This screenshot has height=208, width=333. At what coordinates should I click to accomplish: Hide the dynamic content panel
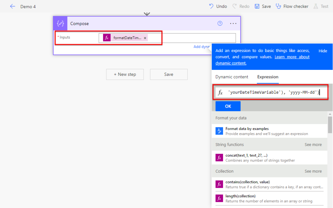tap(323, 51)
